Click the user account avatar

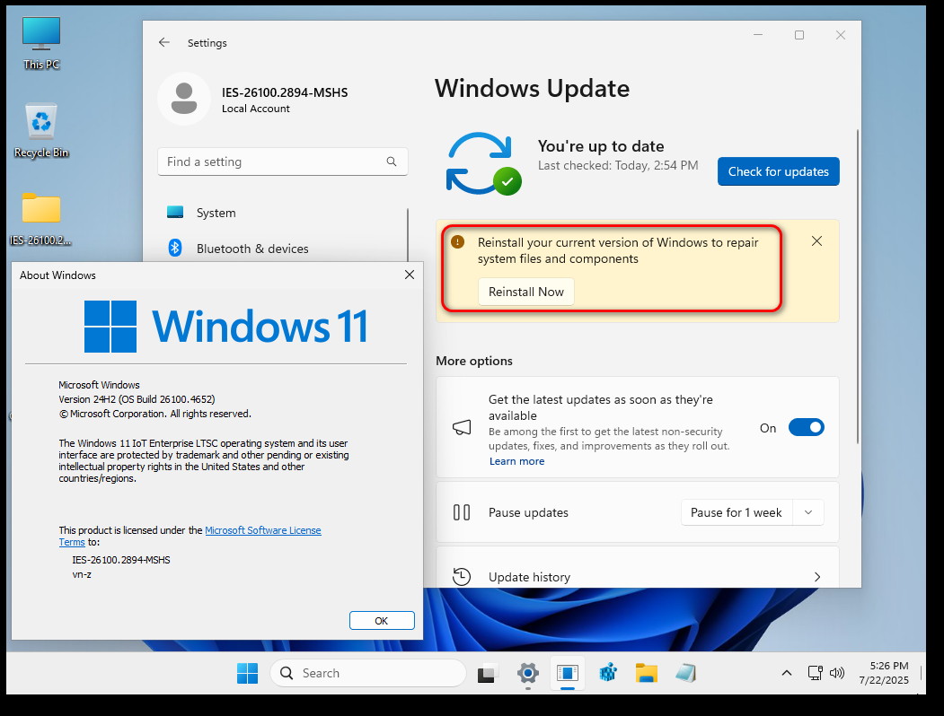point(184,99)
